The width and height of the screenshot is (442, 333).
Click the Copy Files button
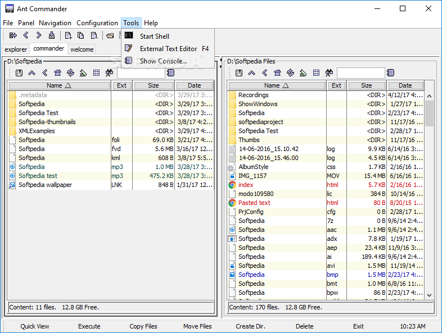point(143,326)
